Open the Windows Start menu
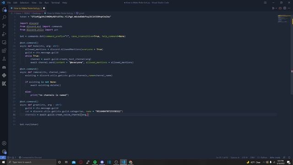293x165 pixels. 3,162
